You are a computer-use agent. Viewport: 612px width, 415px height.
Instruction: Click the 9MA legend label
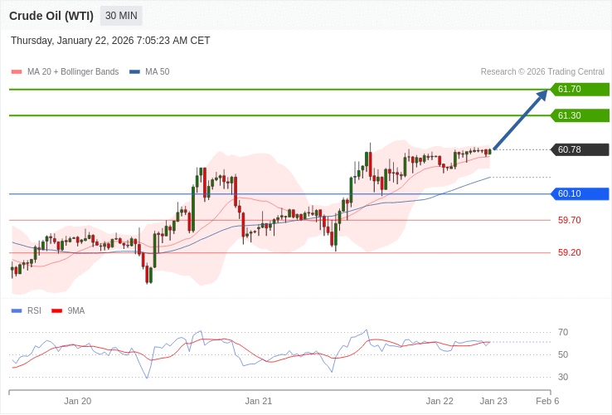click(76, 311)
